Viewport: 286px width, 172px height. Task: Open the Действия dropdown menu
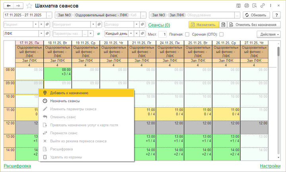(269, 34)
